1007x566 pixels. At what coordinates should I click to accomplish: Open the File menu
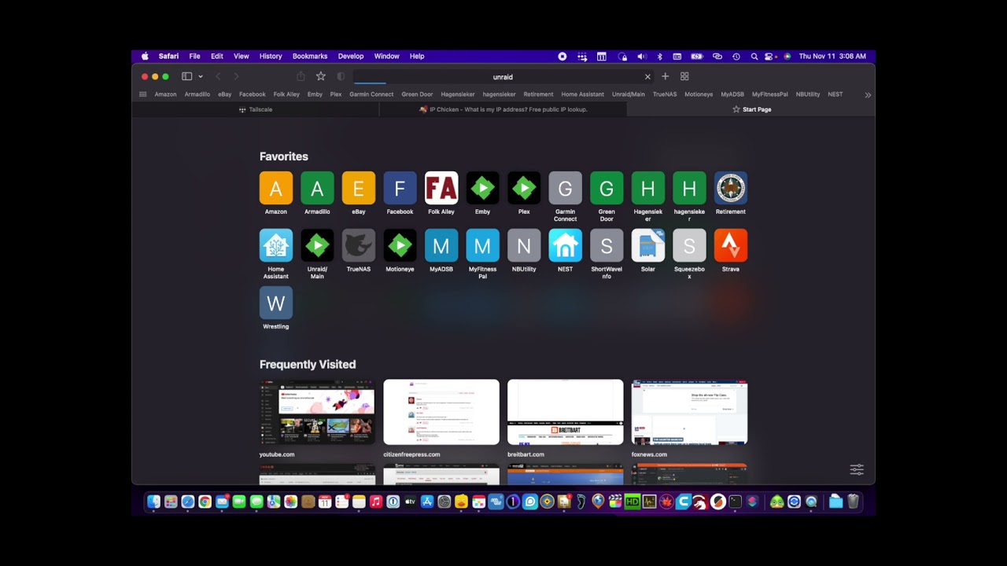[194, 57]
